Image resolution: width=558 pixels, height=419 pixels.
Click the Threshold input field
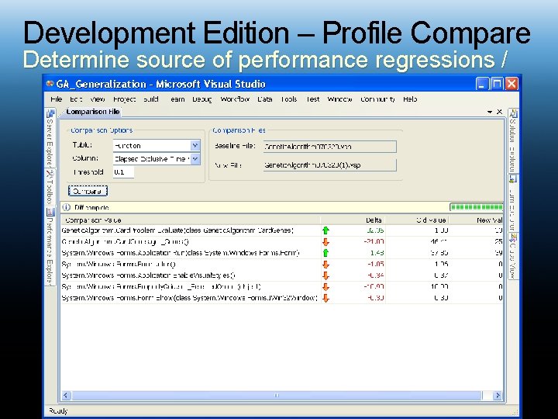pyautogui.click(x=123, y=172)
